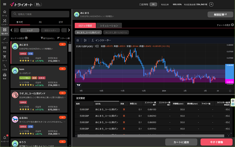Click entry price 0.86100 cell
Viewport: 235px width, 147px height.
pyautogui.click(x=152, y=109)
